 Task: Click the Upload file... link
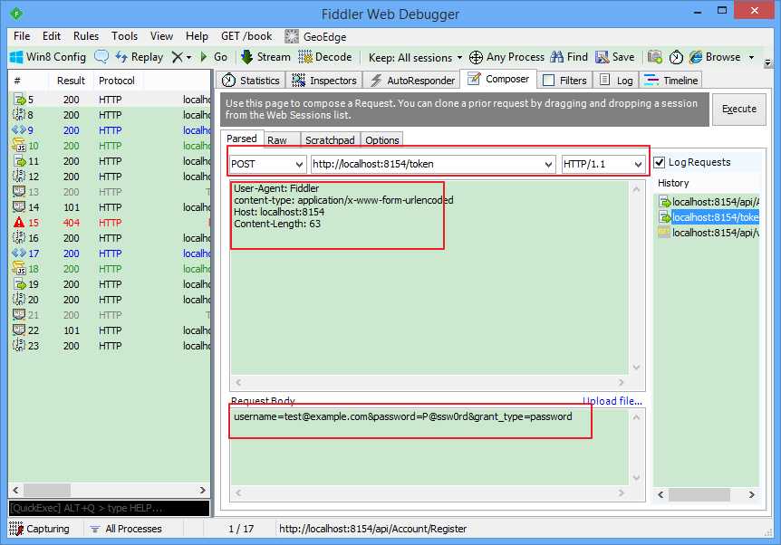point(612,401)
